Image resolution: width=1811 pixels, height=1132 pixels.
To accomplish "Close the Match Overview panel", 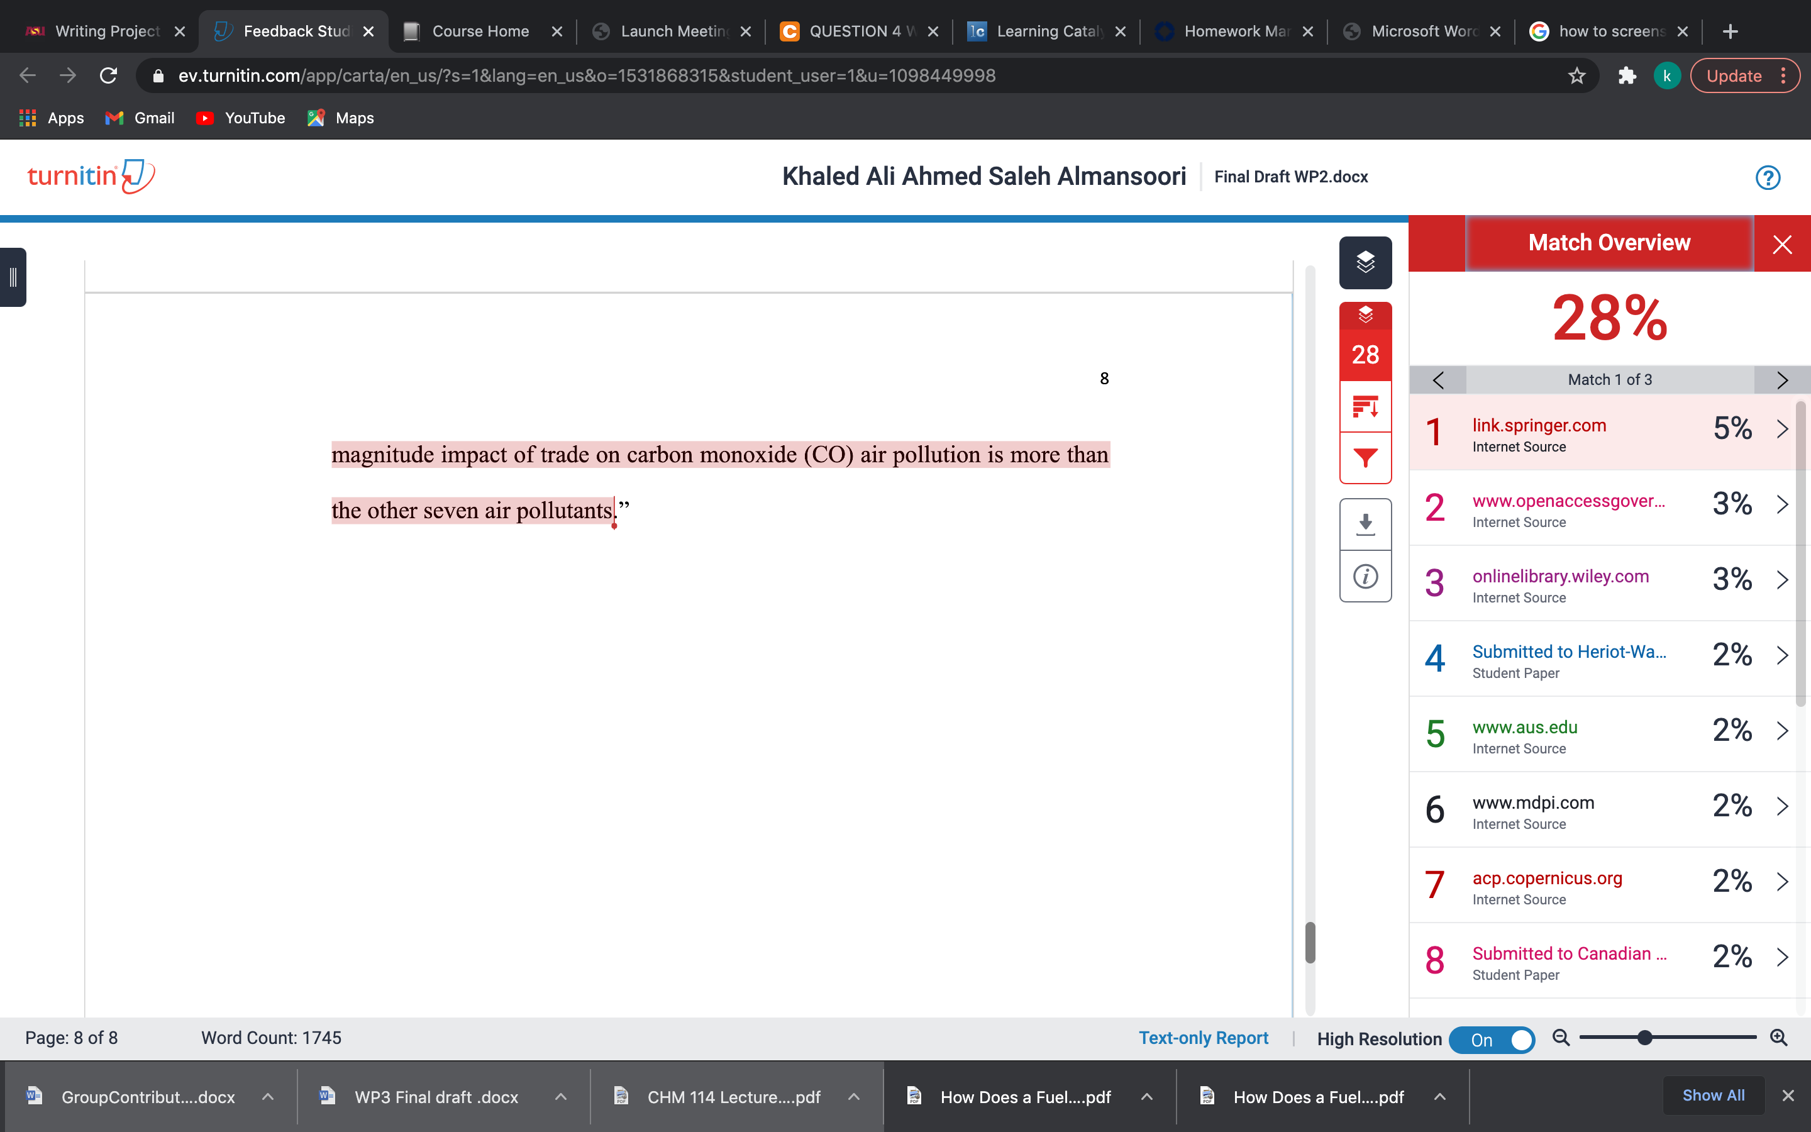I will pyautogui.click(x=1782, y=244).
